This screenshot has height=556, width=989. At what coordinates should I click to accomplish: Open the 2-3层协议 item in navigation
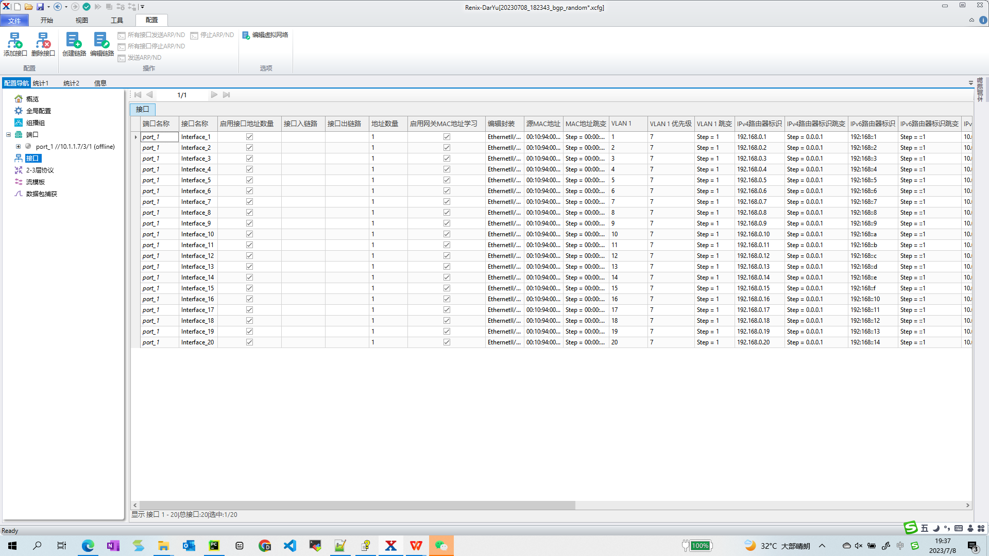40,170
